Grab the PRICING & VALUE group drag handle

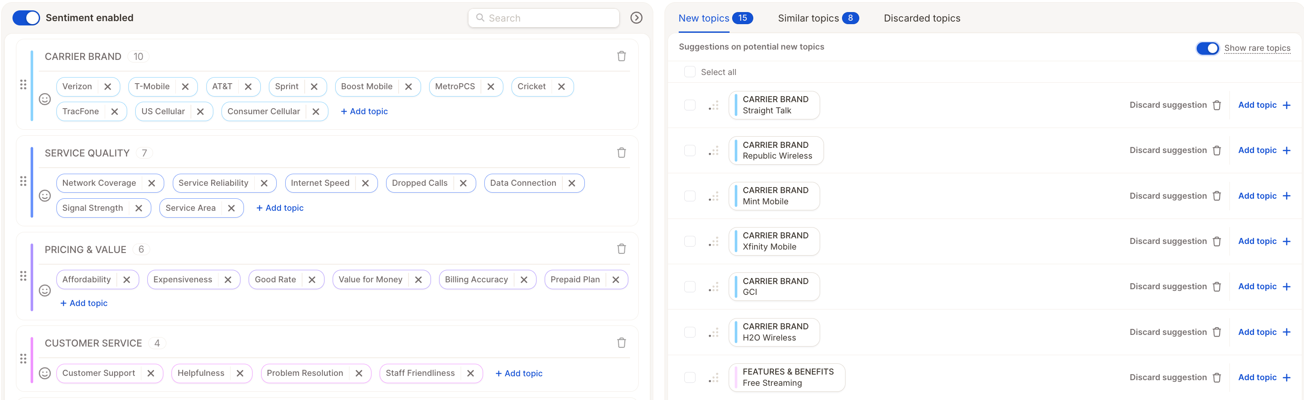tap(23, 276)
